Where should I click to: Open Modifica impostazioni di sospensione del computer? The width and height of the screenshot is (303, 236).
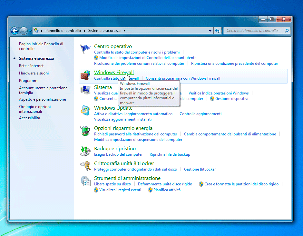point(138,140)
